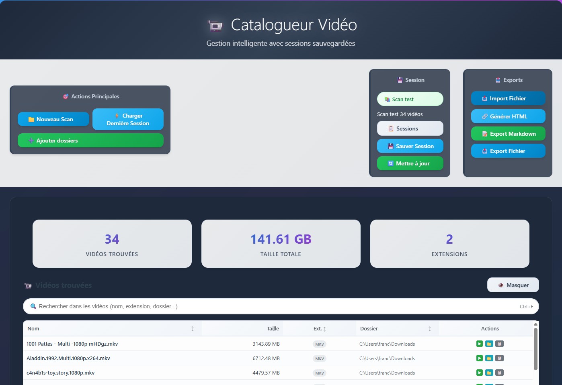
Task: Save the session with Sauver Session
Action: click(x=410, y=146)
